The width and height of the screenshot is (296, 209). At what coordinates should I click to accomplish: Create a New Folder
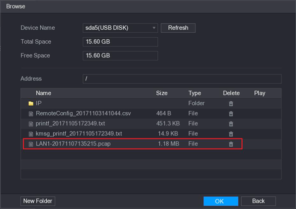click(x=38, y=201)
